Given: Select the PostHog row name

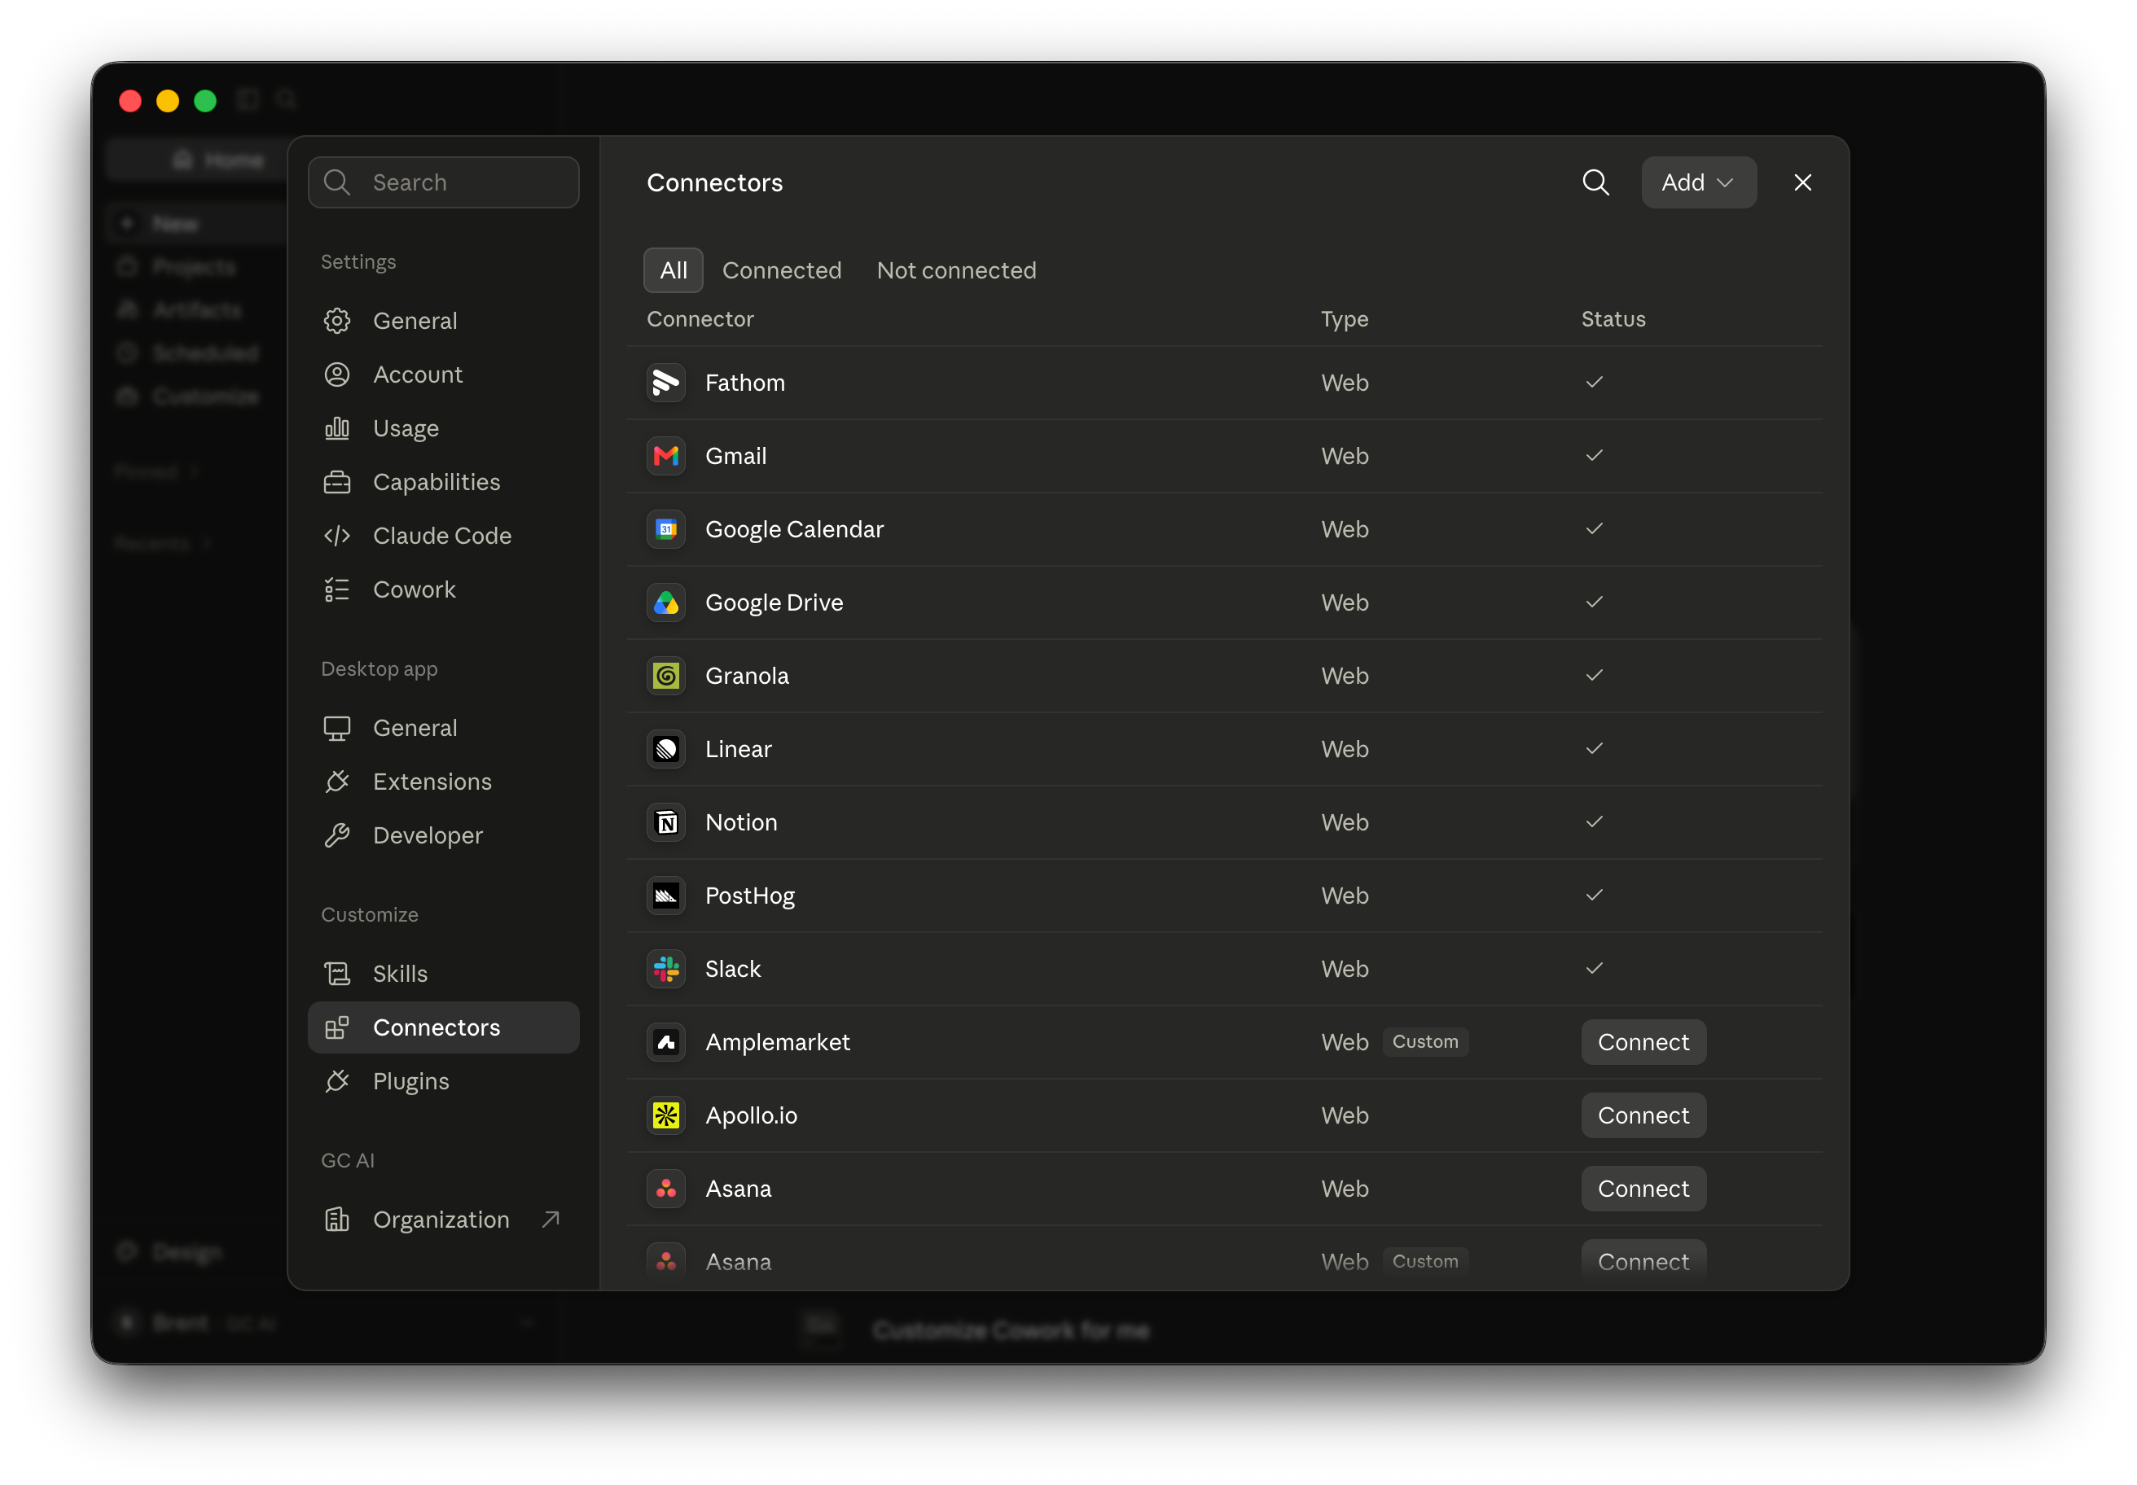Looking at the screenshot, I should tap(749, 896).
